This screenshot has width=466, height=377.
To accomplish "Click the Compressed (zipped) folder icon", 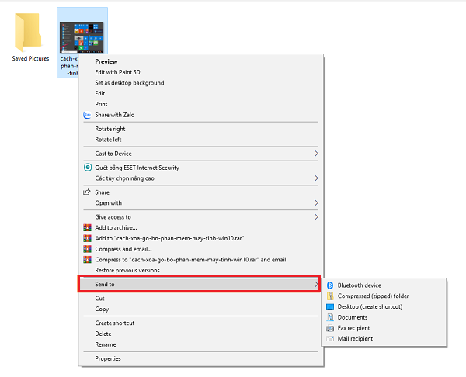I will click(x=331, y=296).
